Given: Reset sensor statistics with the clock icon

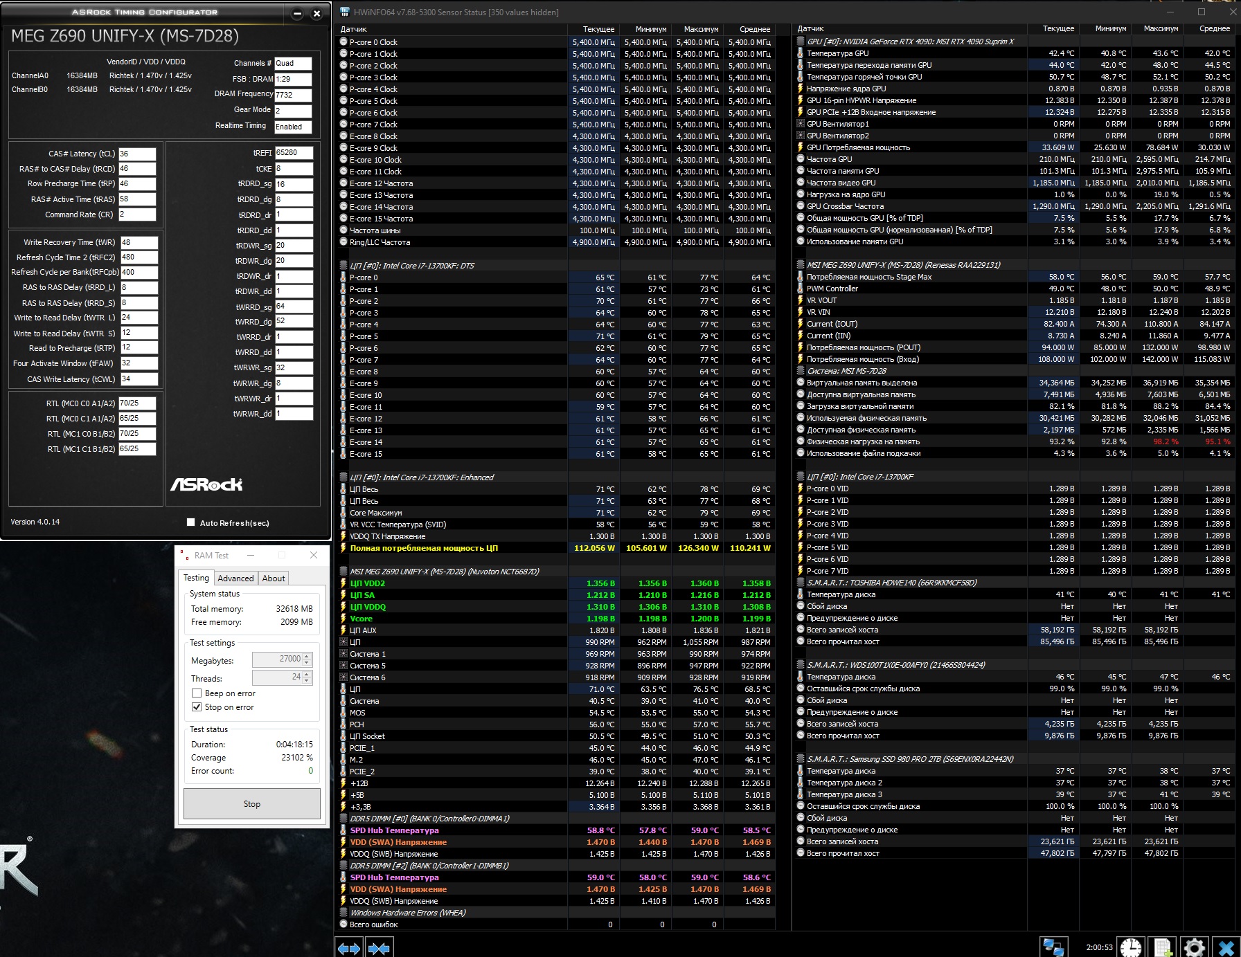Looking at the screenshot, I should click(x=1131, y=947).
